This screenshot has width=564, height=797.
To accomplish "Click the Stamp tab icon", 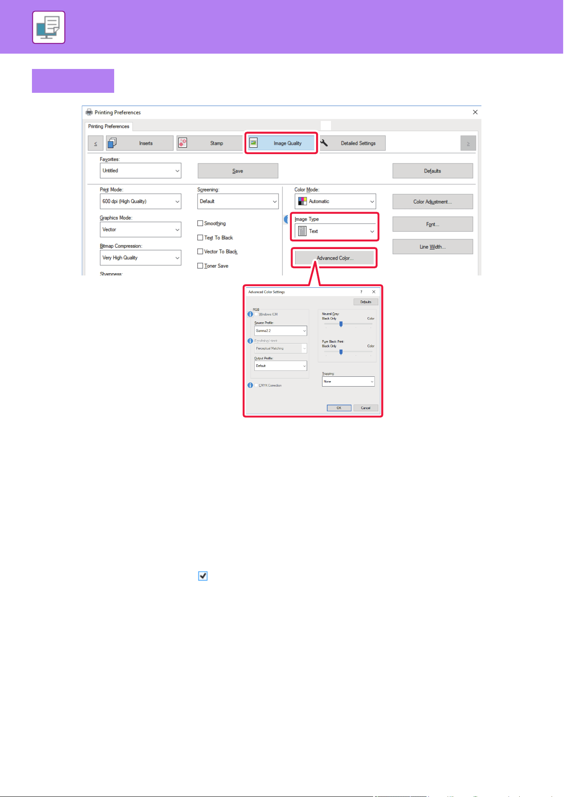I will click(x=182, y=143).
